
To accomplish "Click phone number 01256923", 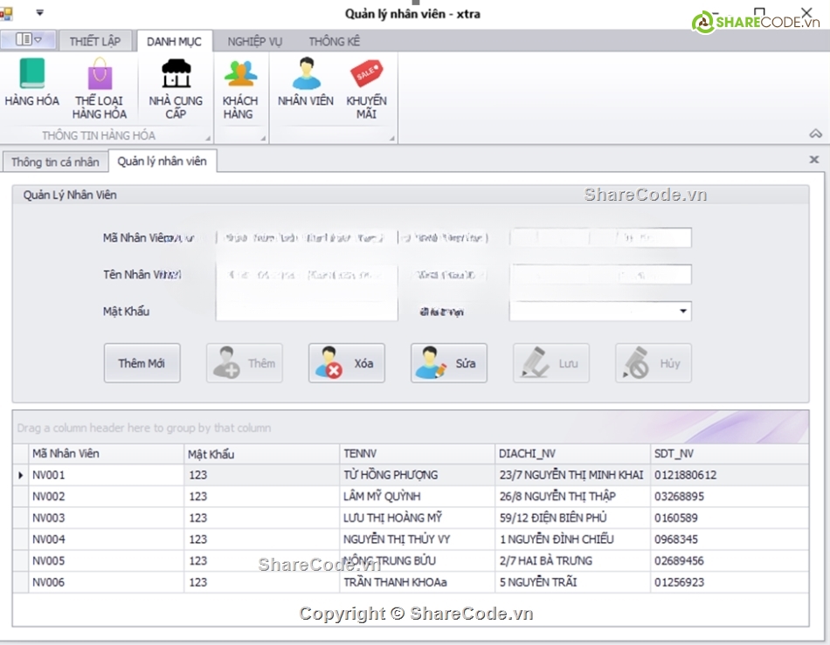I will [x=730, y=582].
